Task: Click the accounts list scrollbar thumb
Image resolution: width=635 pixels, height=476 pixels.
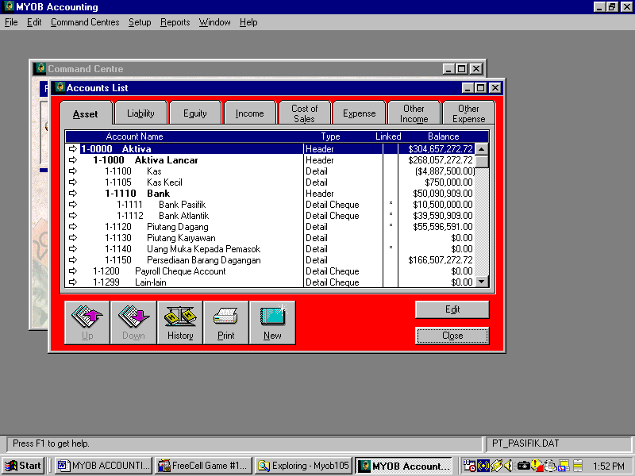Action: 482,161
